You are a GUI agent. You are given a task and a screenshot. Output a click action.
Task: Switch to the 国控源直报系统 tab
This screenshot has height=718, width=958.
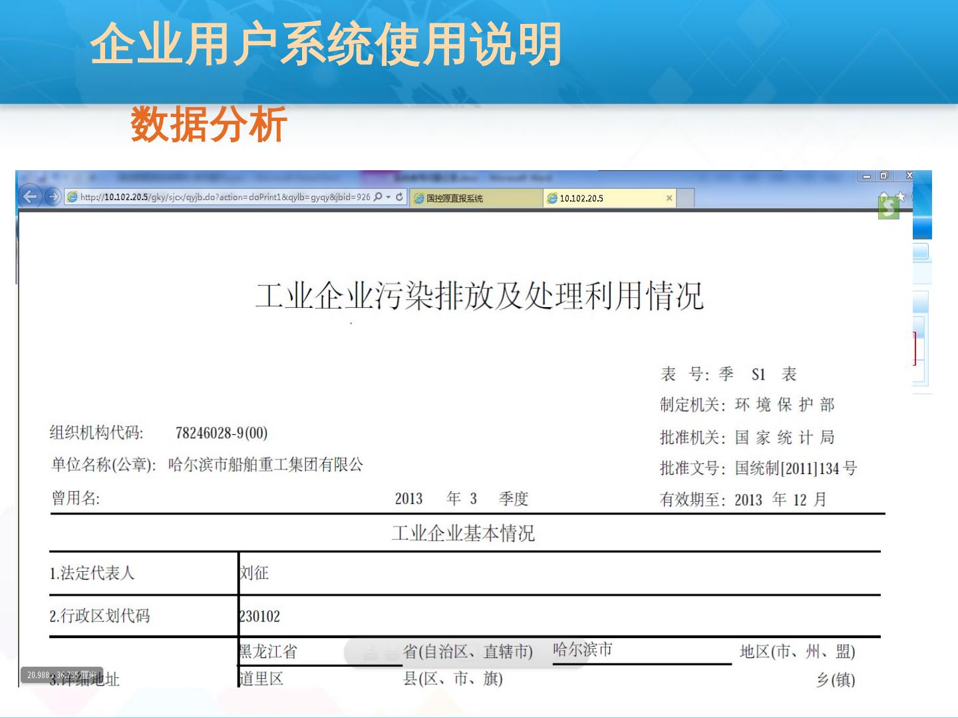pyautogui.click(x=475, y=198)
